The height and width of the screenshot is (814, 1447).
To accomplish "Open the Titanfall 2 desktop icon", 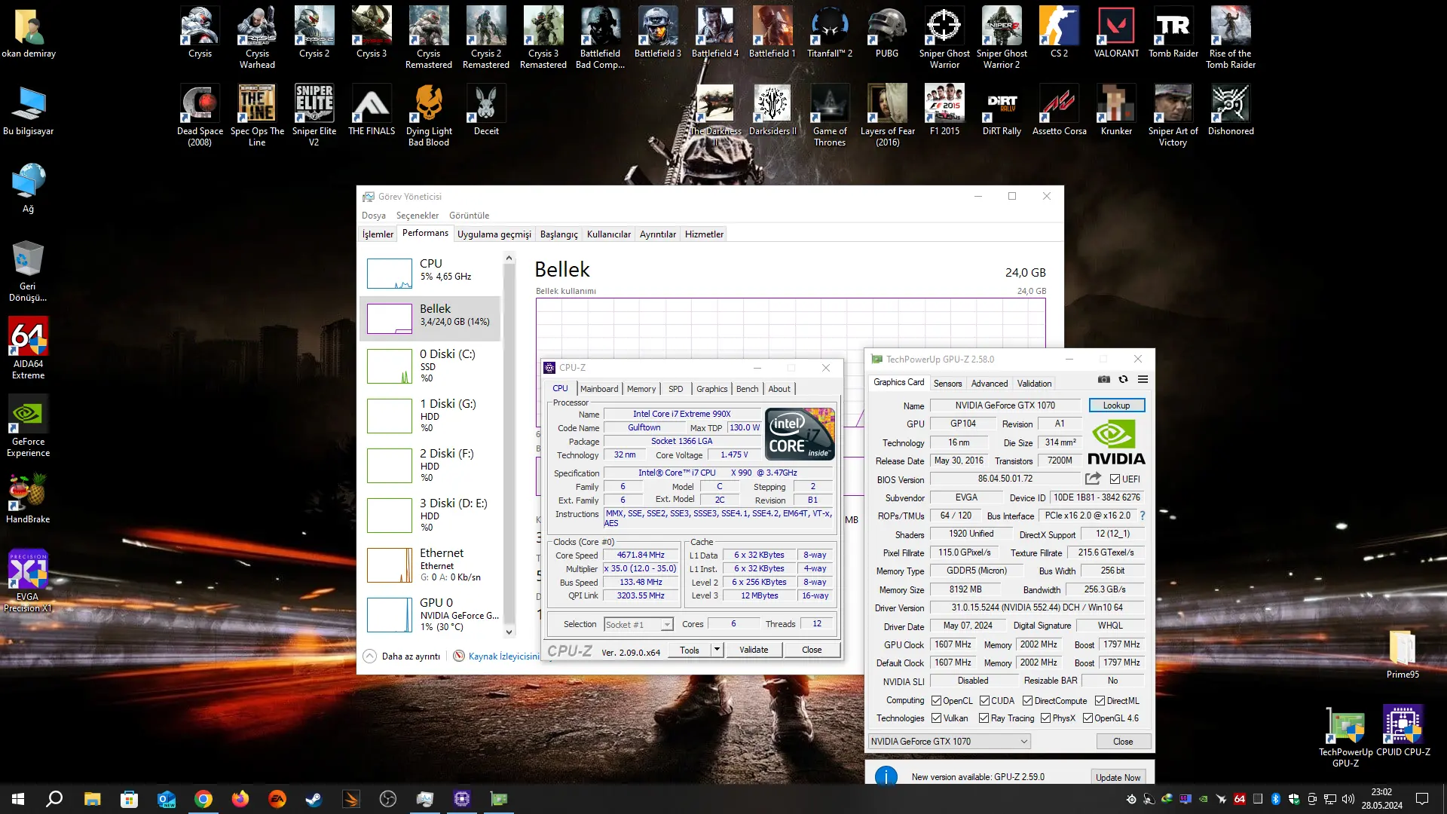I will tap(830, 32).
